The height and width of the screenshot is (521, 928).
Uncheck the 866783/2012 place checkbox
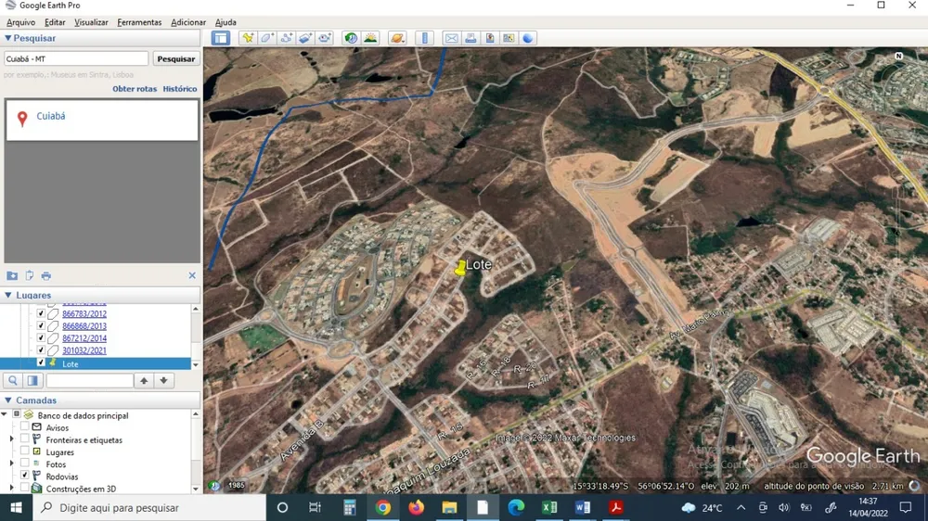(41, 313)
